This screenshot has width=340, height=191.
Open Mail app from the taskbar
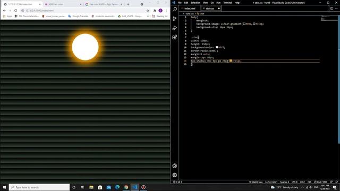coord(108,187)
